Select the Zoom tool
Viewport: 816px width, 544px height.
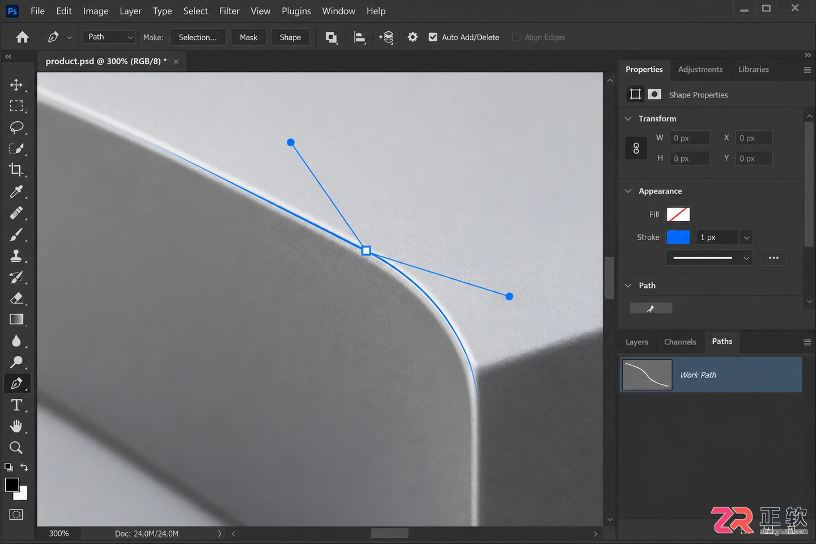tap(16, 448)
